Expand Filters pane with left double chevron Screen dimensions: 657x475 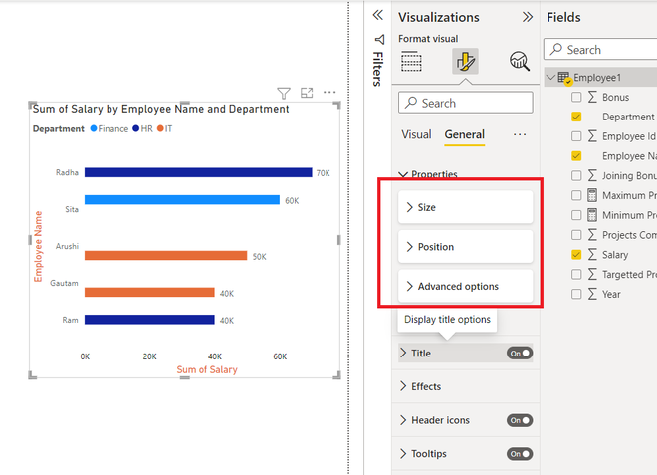click(378, 15)
